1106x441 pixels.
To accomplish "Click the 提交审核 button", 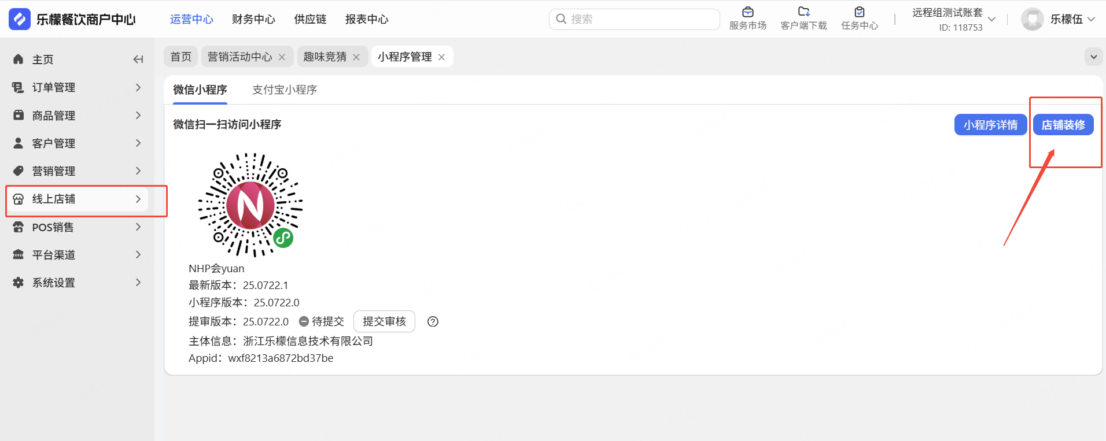I will point(384,321).
